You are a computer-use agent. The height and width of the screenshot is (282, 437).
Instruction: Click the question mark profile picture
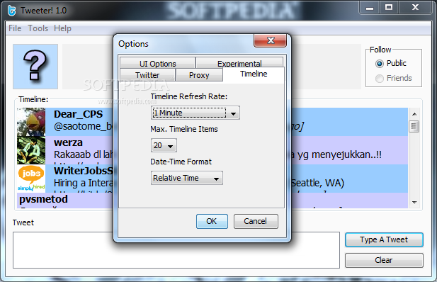pos(35,67)
